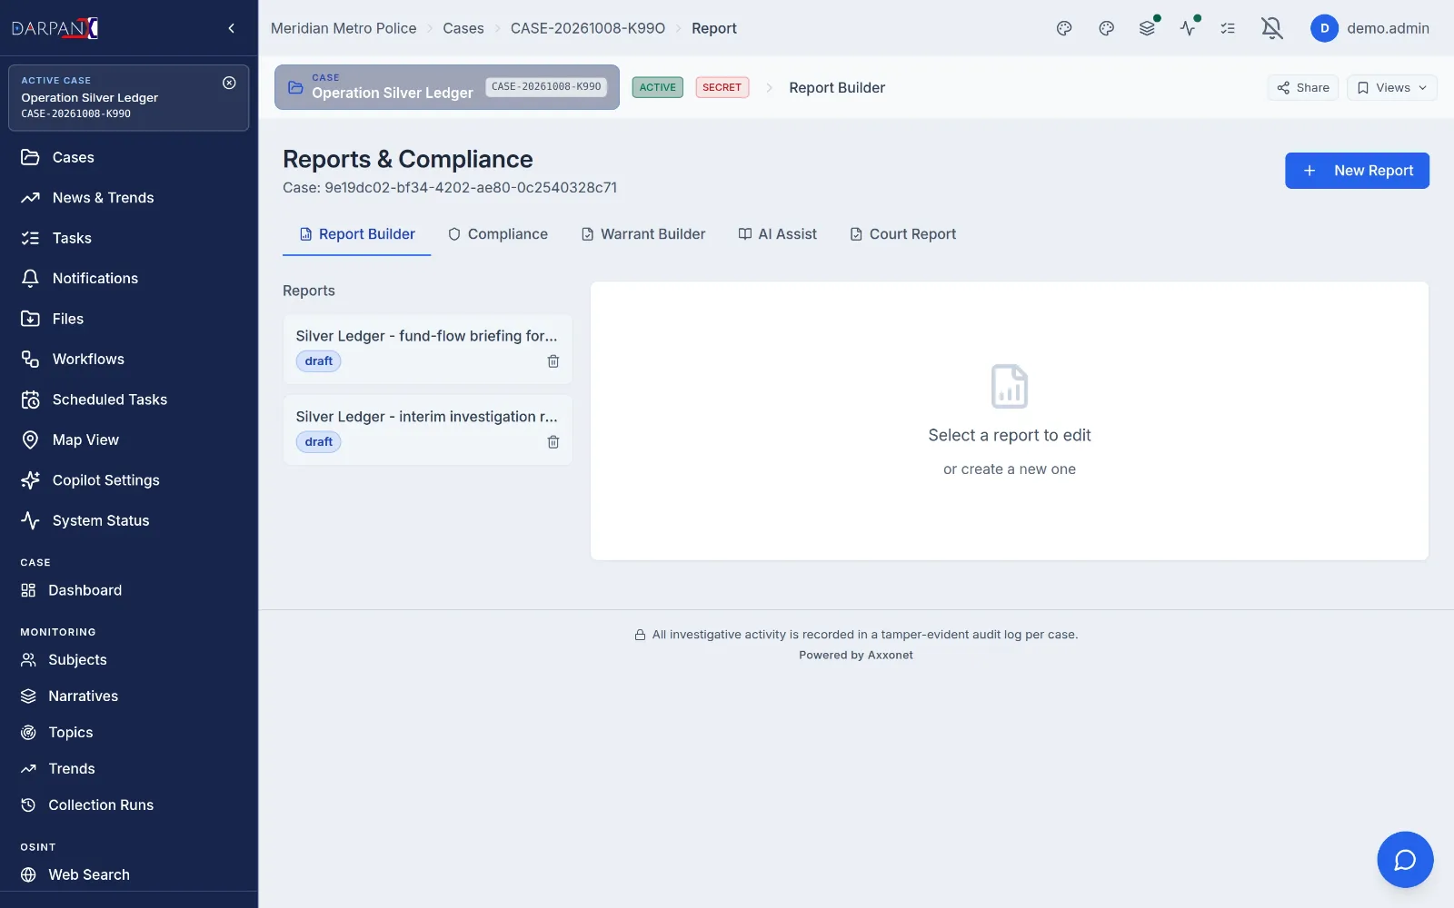Screen dimensions: 1454x908
Task: Open Narratives under Monitoring
Action: click(x=129, y=696)
